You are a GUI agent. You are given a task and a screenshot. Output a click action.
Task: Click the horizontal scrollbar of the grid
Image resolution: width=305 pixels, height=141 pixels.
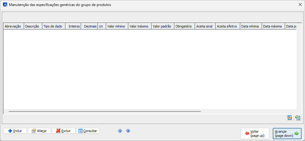click(105, 111)
